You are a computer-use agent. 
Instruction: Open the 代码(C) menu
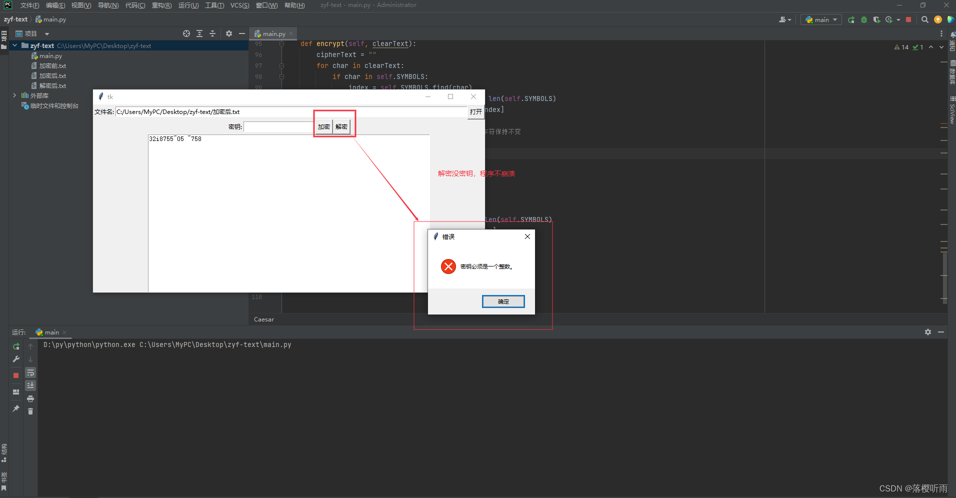click(135, 5)
